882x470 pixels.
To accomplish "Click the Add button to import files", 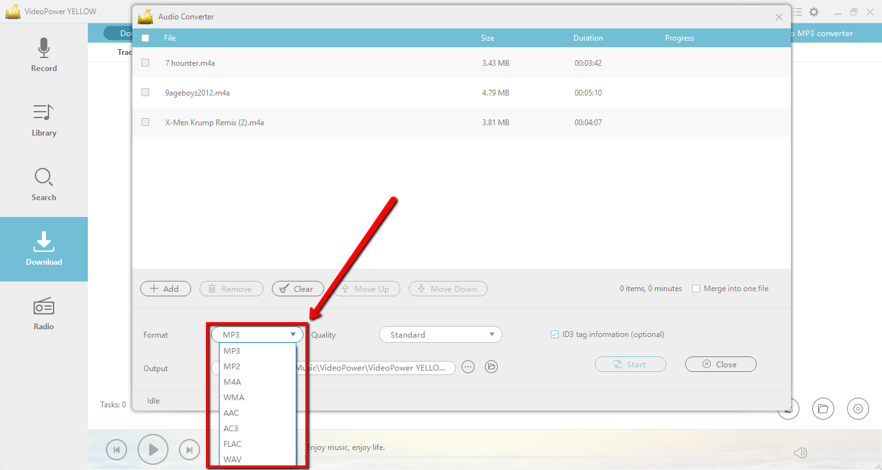I will coord(165,289).
